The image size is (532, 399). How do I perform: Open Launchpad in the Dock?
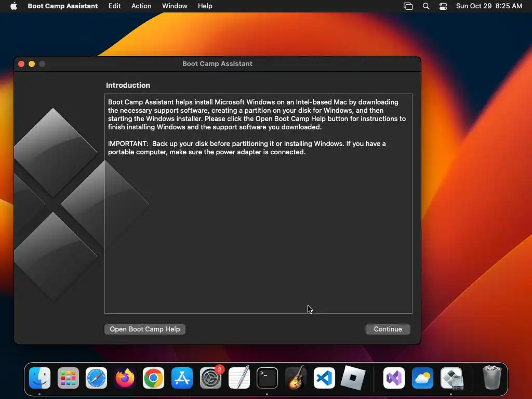click(x=68, y=378)
